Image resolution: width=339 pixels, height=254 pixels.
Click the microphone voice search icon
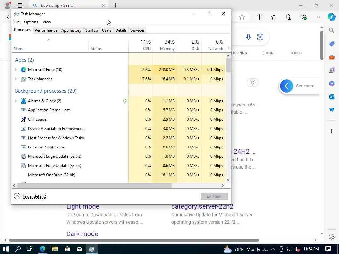pos(248,37)
